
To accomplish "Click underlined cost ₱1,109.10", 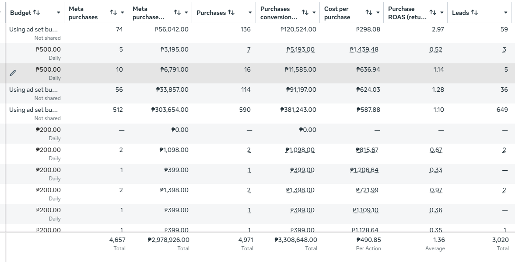I will pos(365,210).
